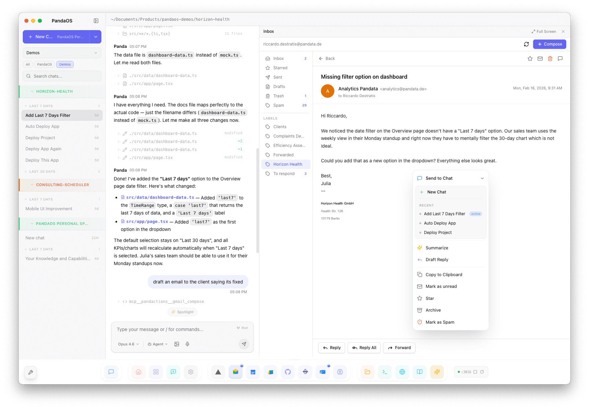Screen dimensions: 589x409
Task: Click the refresh icon above the inbox
Action: click(x=526, y=44)
